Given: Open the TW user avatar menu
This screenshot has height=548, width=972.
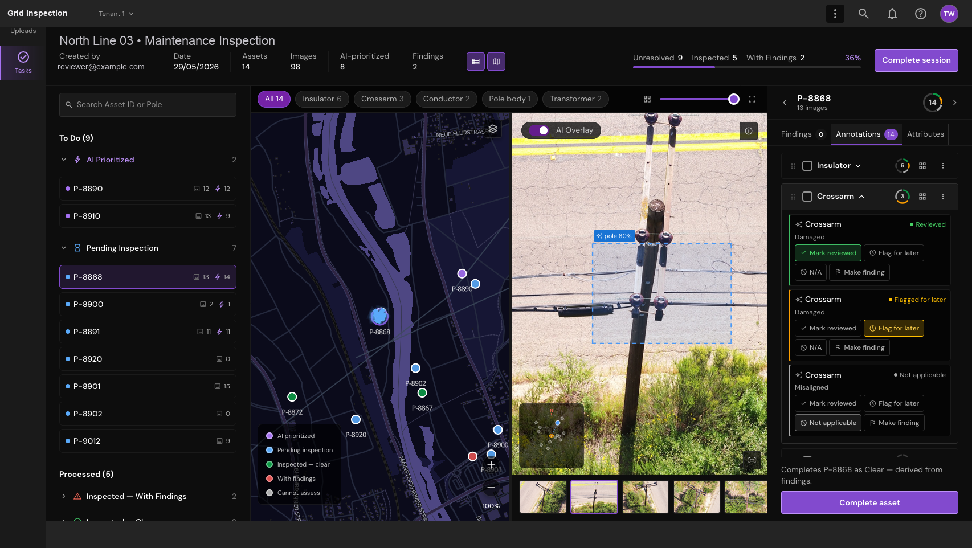Looking at the screenshot, I should point(949,14).
